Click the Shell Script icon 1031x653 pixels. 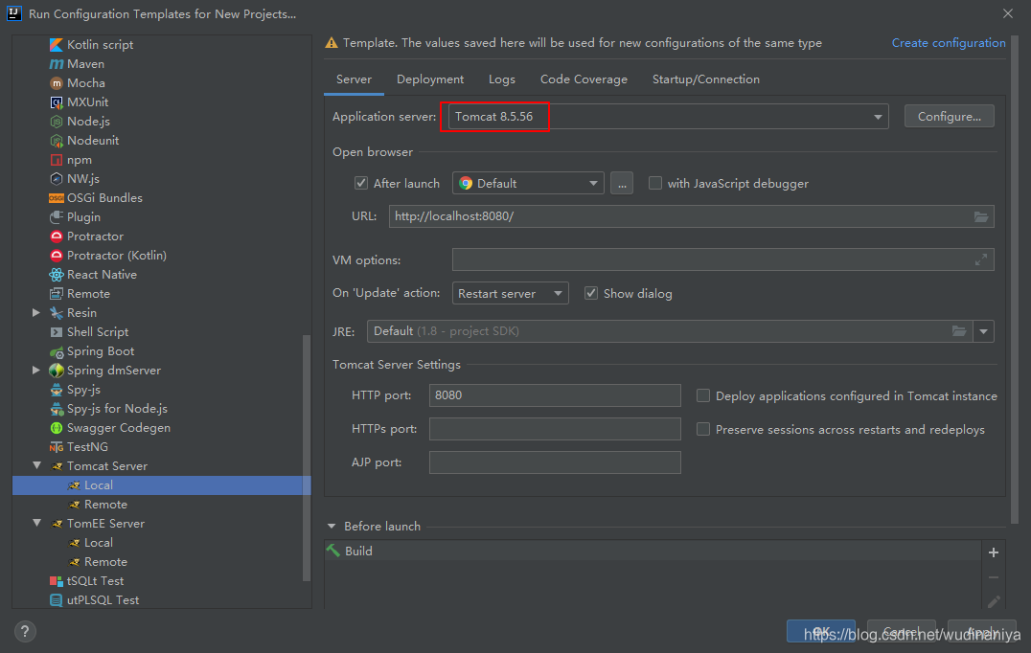(x=57, y=331)
